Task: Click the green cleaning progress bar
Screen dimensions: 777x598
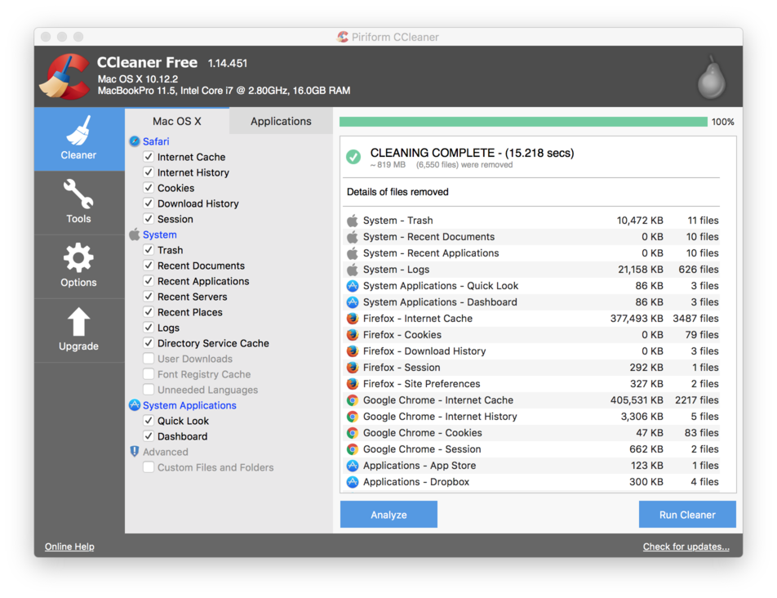Action: 523,122
